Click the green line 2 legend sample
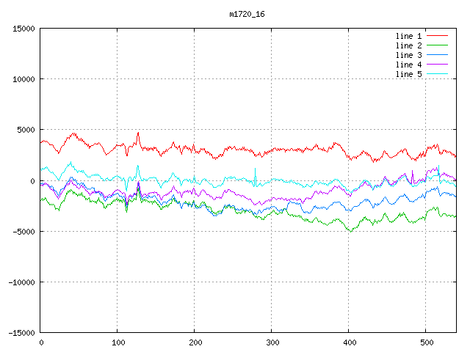 coord(438,45)
